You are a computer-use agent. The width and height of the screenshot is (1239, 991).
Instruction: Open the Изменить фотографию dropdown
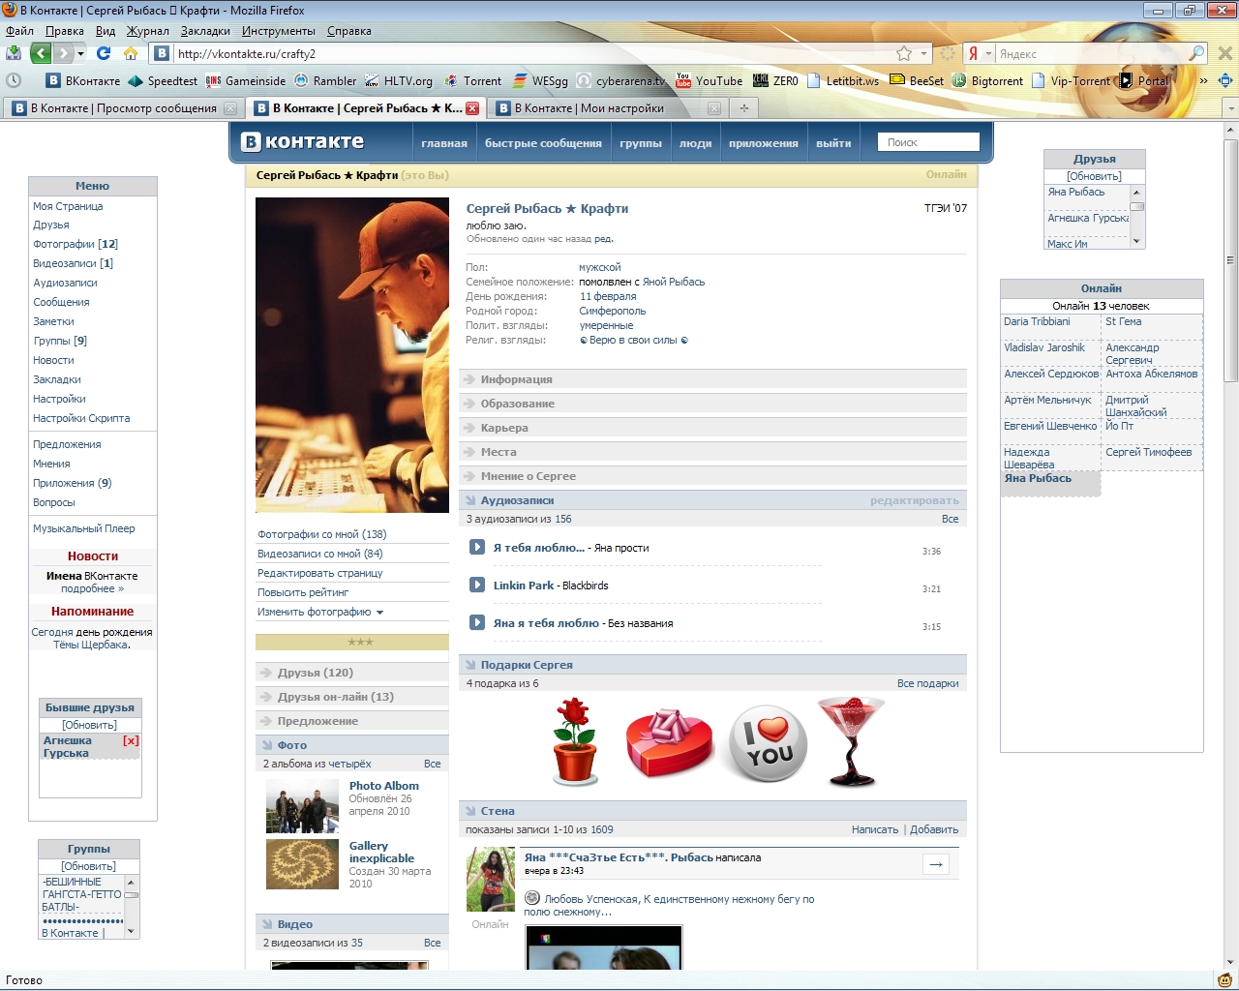[320, 612]
